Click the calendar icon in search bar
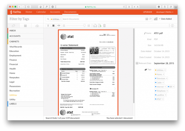The image size is (185, 131). (147, 19)
